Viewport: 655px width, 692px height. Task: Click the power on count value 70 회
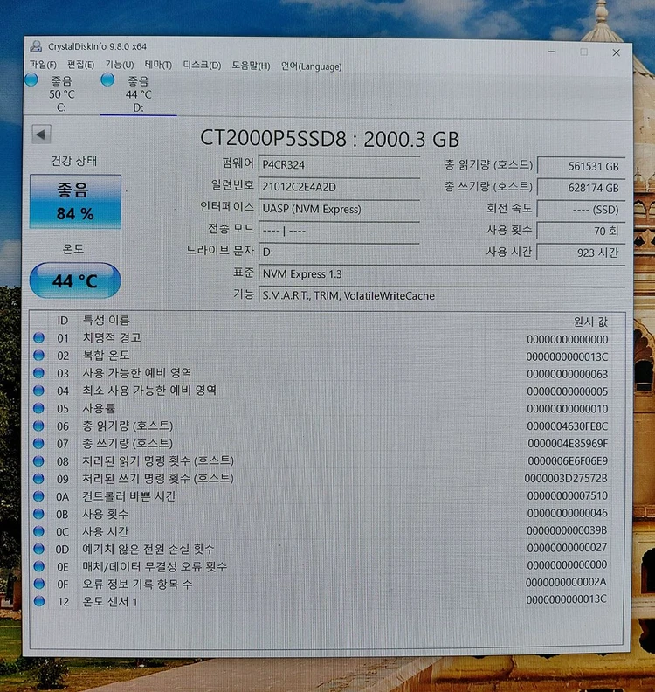[x=581, y=231]
